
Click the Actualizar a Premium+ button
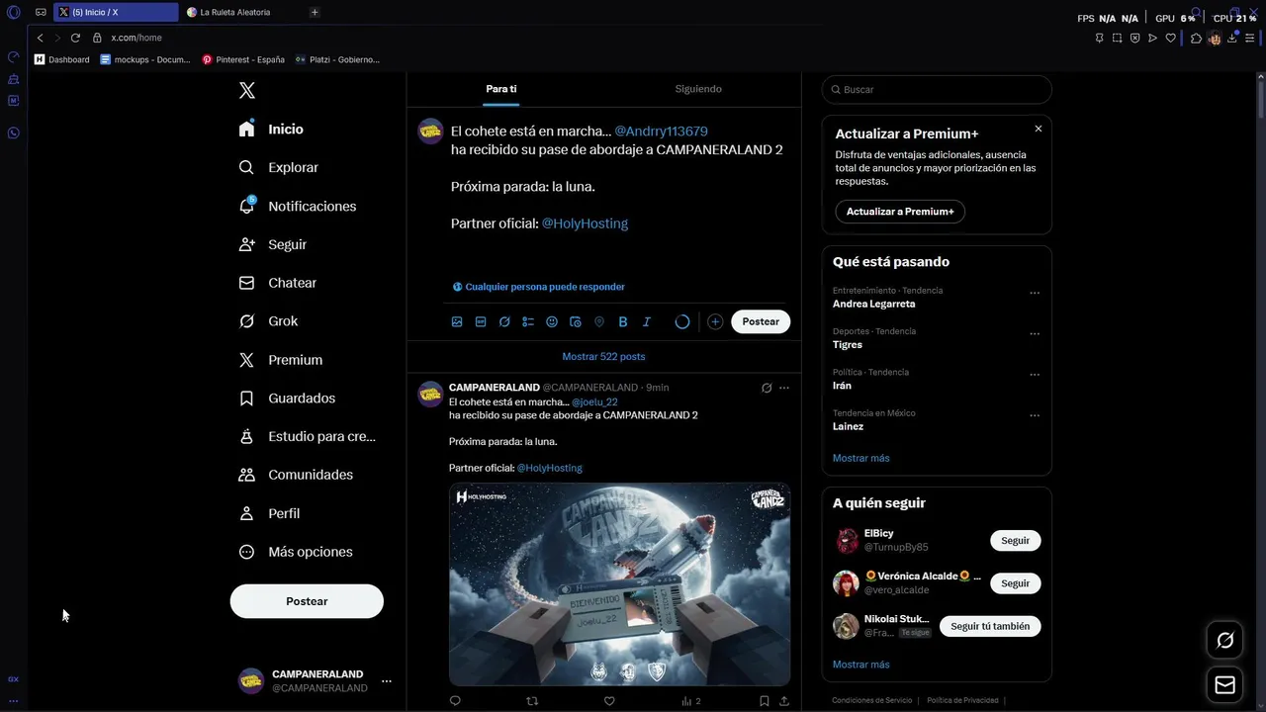pos(900,212)
